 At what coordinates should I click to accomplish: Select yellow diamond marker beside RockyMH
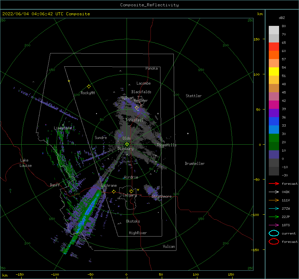point(89,87)
